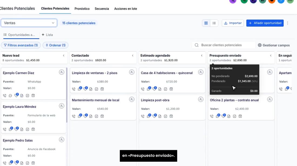Open Pronóstico tab

[82, 9]
